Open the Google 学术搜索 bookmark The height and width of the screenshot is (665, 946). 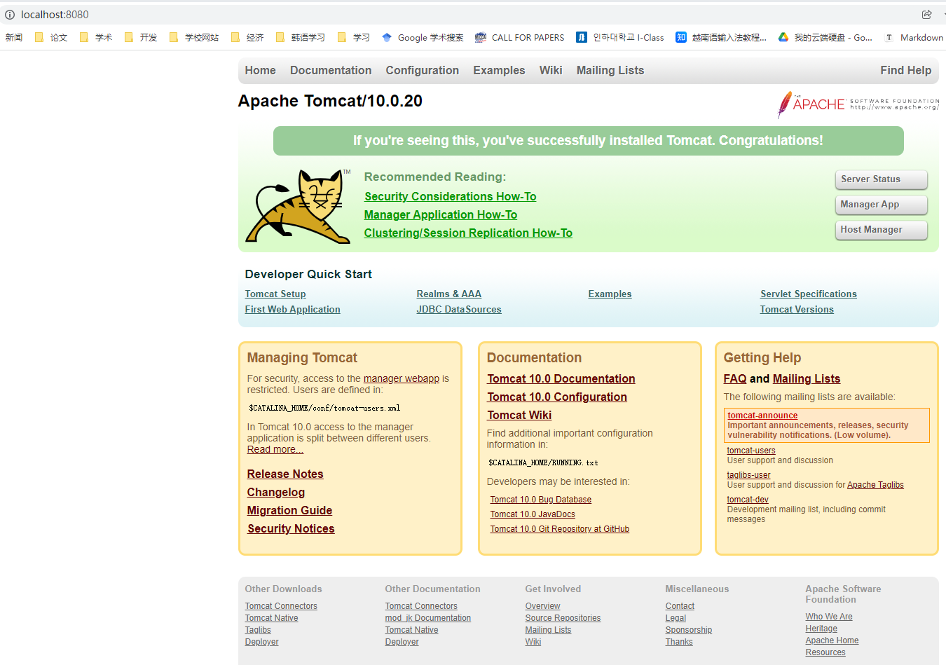tap(423, 38)
